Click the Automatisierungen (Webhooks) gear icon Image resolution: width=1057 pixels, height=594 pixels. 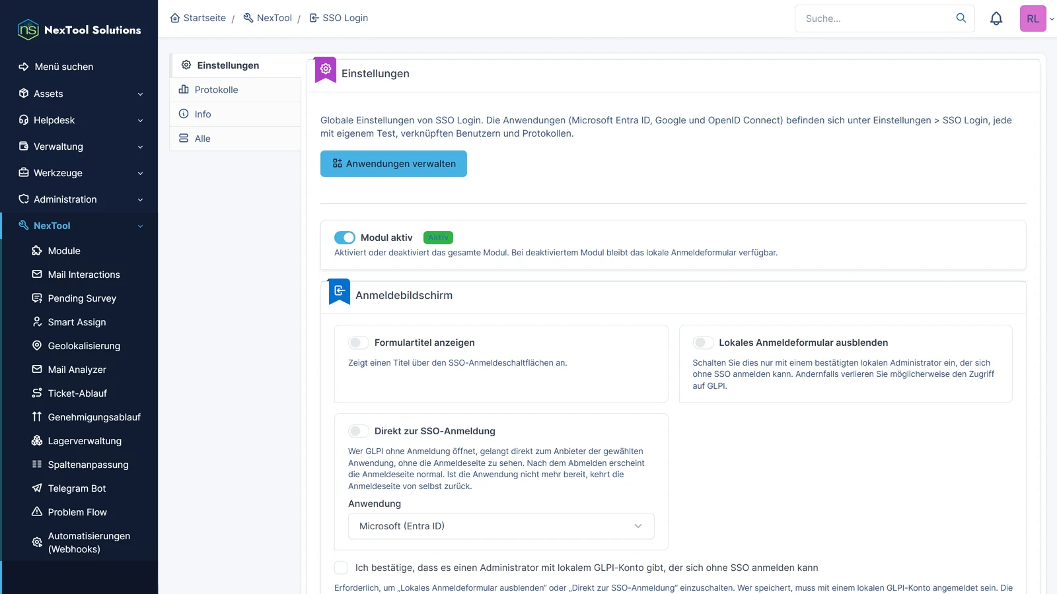click(x=37, y=542)
